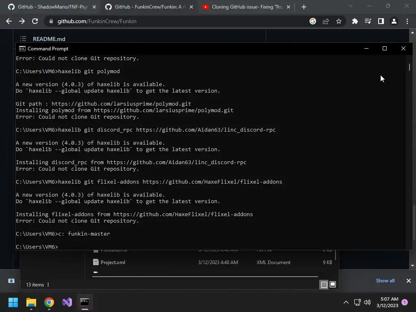Open Chrome profile avatar
Image resolution: width=416 pixels, height=312 pixels.
pos(394,21)
